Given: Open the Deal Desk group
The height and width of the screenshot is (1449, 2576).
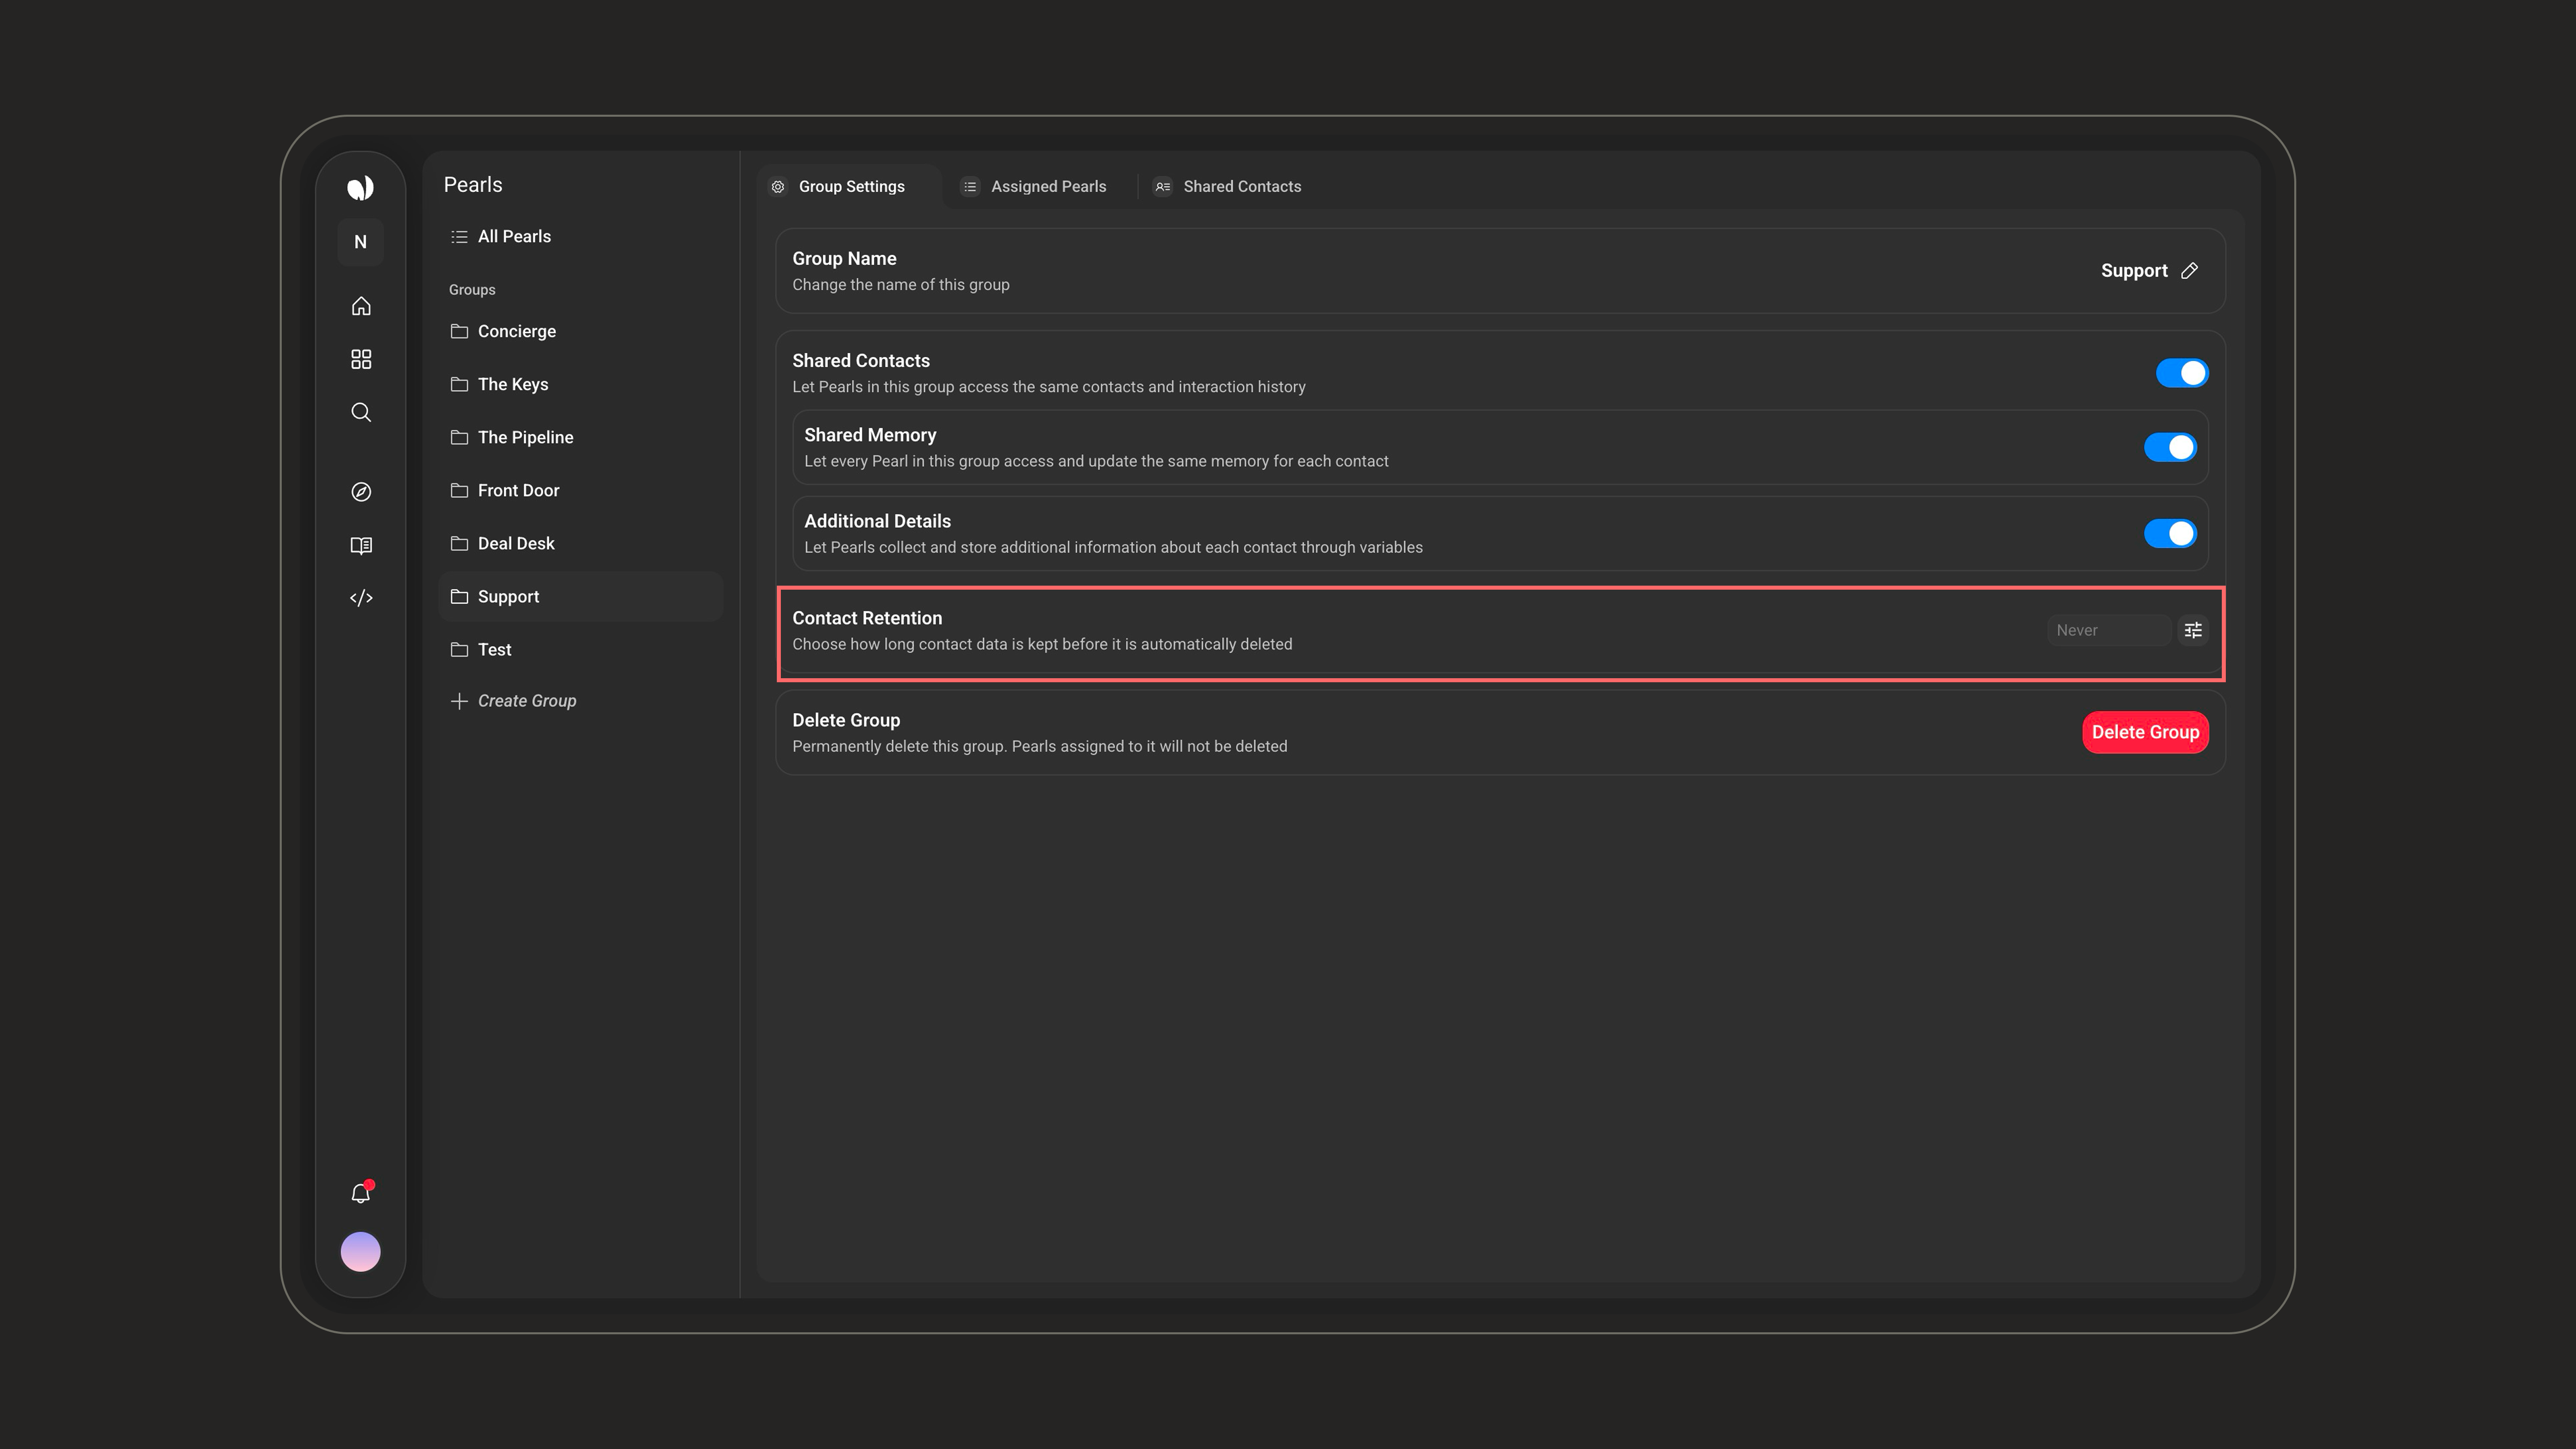Looking at the screenshot, I should (580, 543).
